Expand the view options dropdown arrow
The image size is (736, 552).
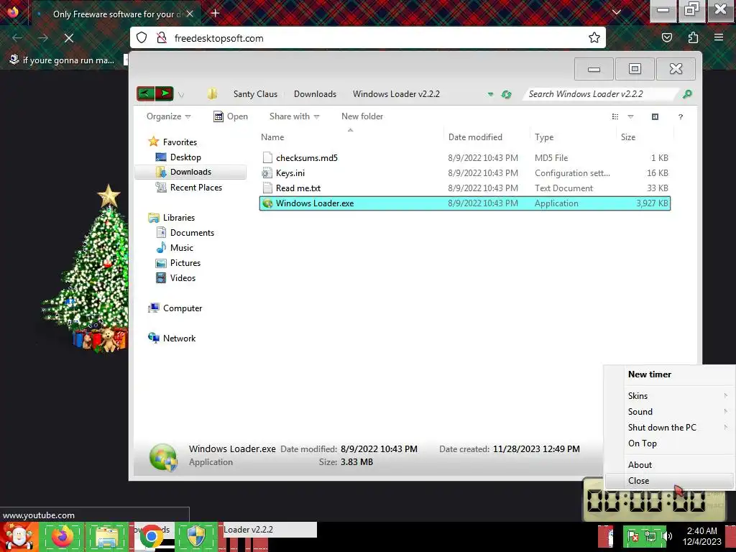coord(631,116)
